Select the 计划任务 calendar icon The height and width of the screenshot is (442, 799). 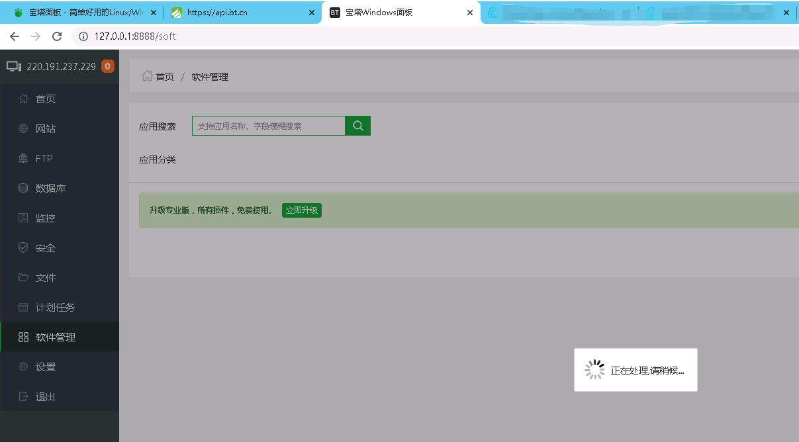pyautogui.click(x=23, y=308)
